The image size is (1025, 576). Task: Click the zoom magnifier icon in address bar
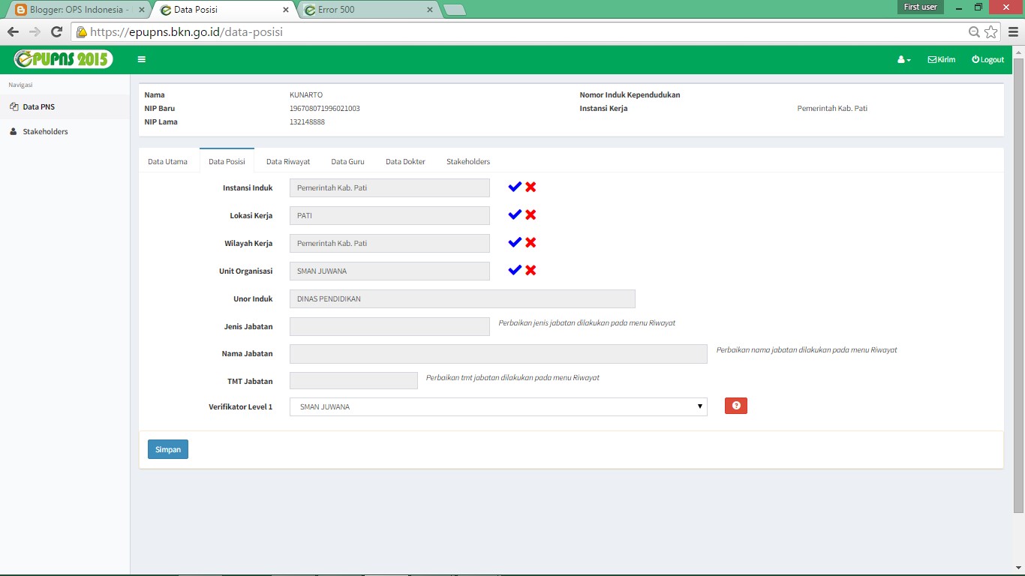pos(974,31)
